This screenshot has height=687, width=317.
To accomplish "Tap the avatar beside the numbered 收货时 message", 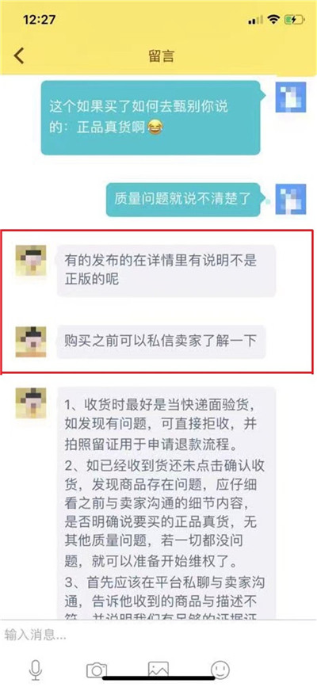I will pos(31,403).
